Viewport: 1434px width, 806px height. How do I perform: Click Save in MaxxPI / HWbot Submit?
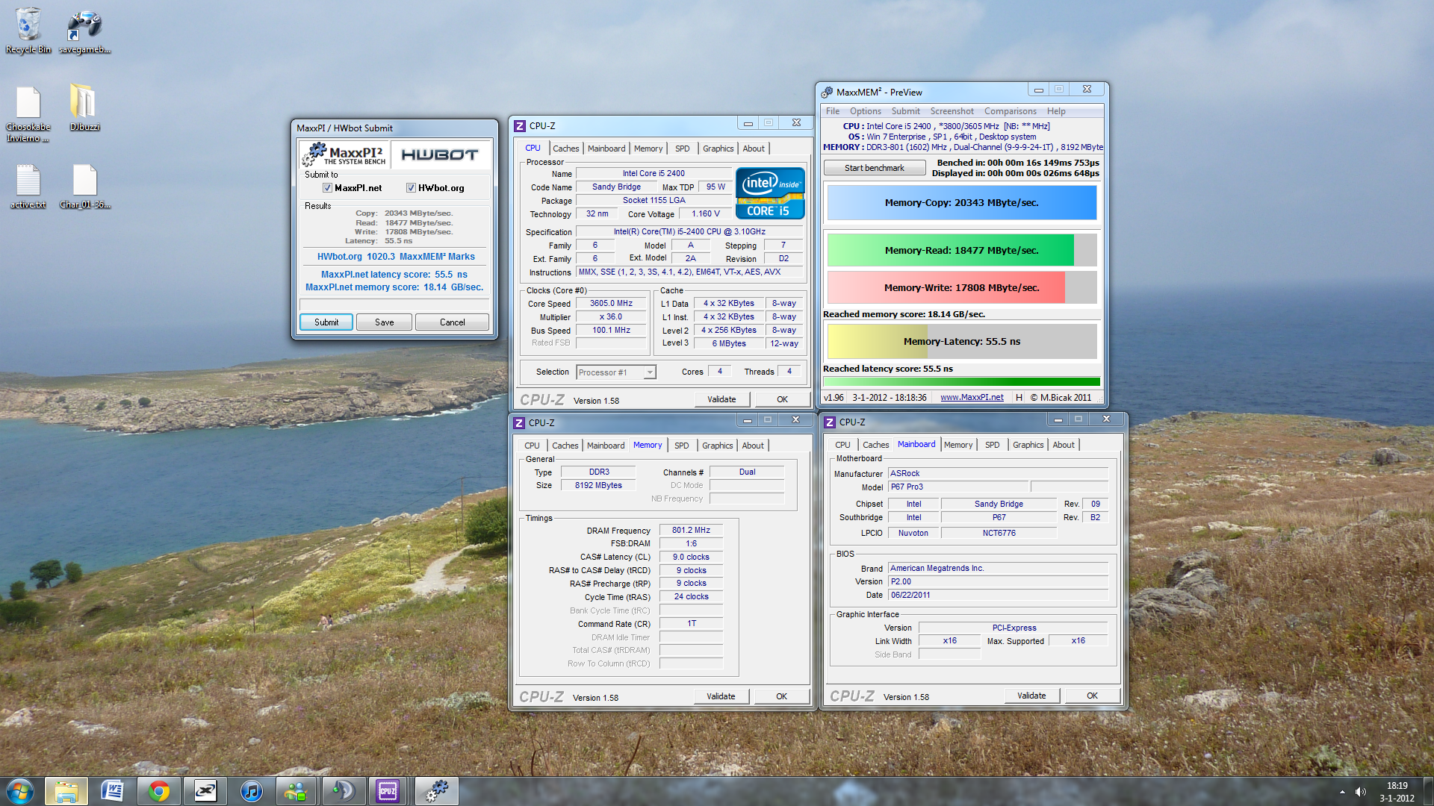(384, 322)
